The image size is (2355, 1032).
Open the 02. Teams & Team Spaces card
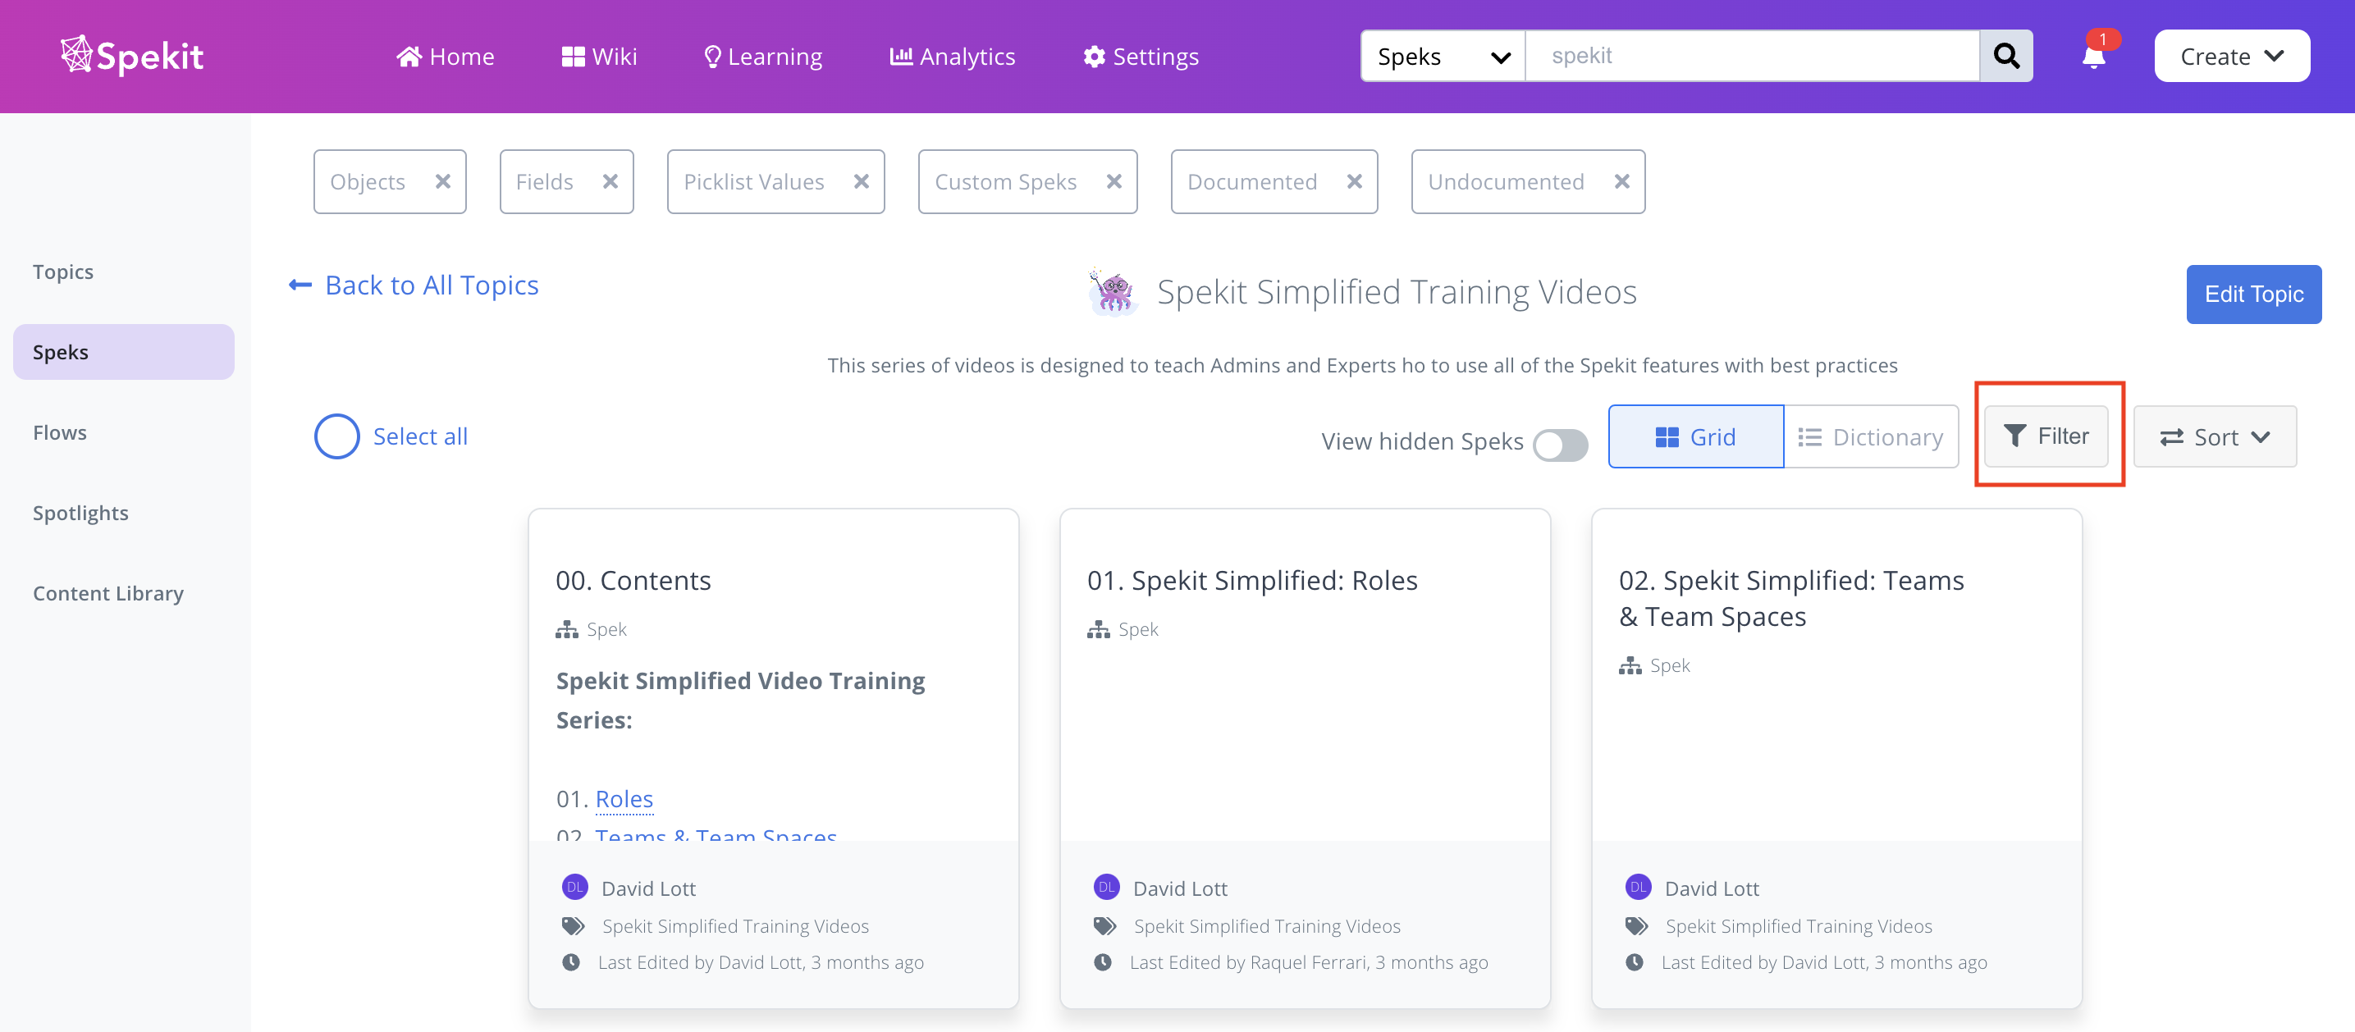point(1791,598)
